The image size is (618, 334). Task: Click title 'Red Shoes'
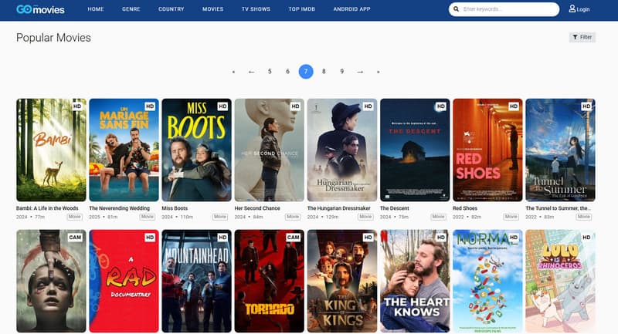click(465, 208)
